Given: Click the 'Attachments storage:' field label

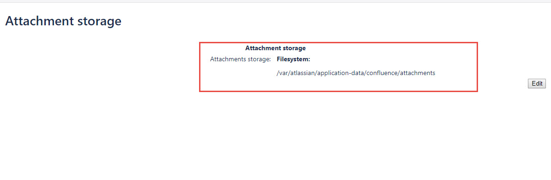Looking at the screenshot, I should coord(240,59).
